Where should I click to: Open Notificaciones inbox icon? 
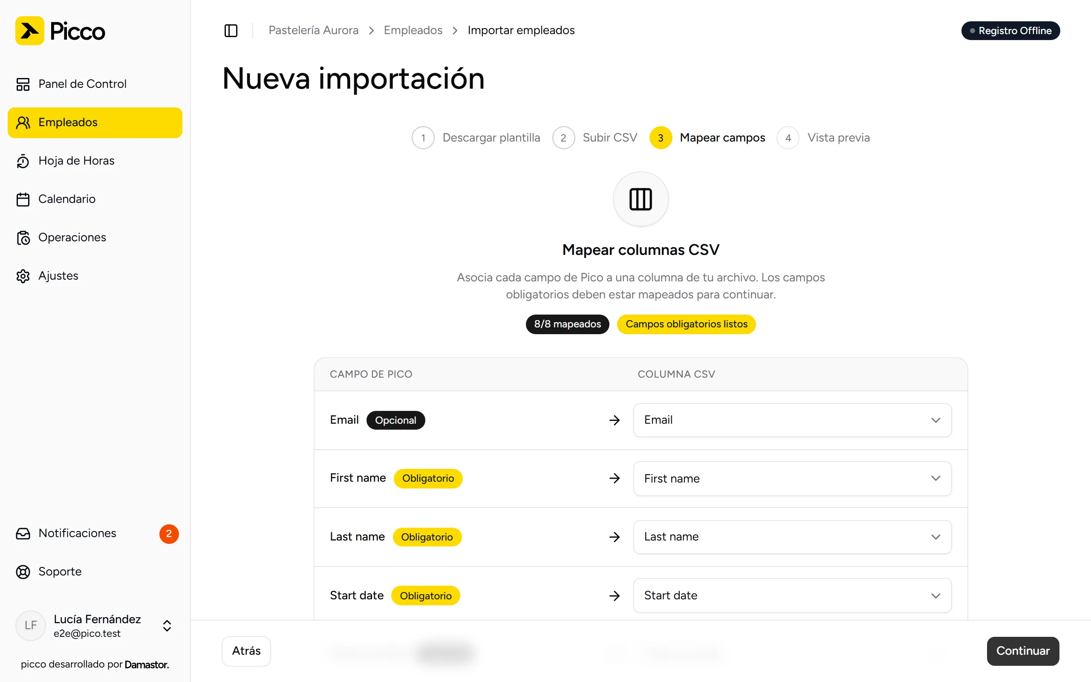click(23, 534)
